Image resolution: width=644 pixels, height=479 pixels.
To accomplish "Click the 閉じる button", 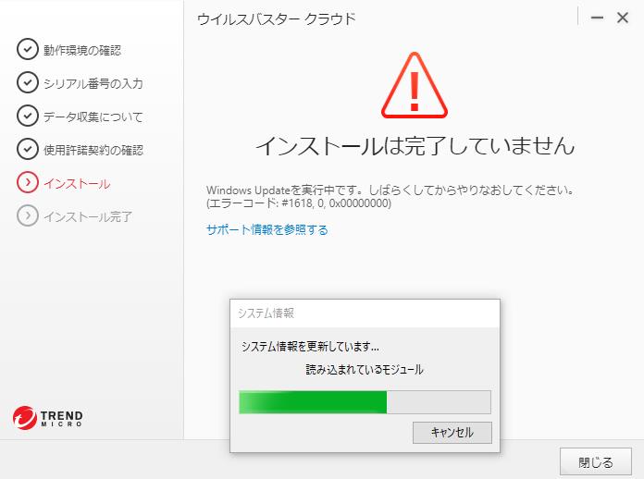I will tap(596, 462).
